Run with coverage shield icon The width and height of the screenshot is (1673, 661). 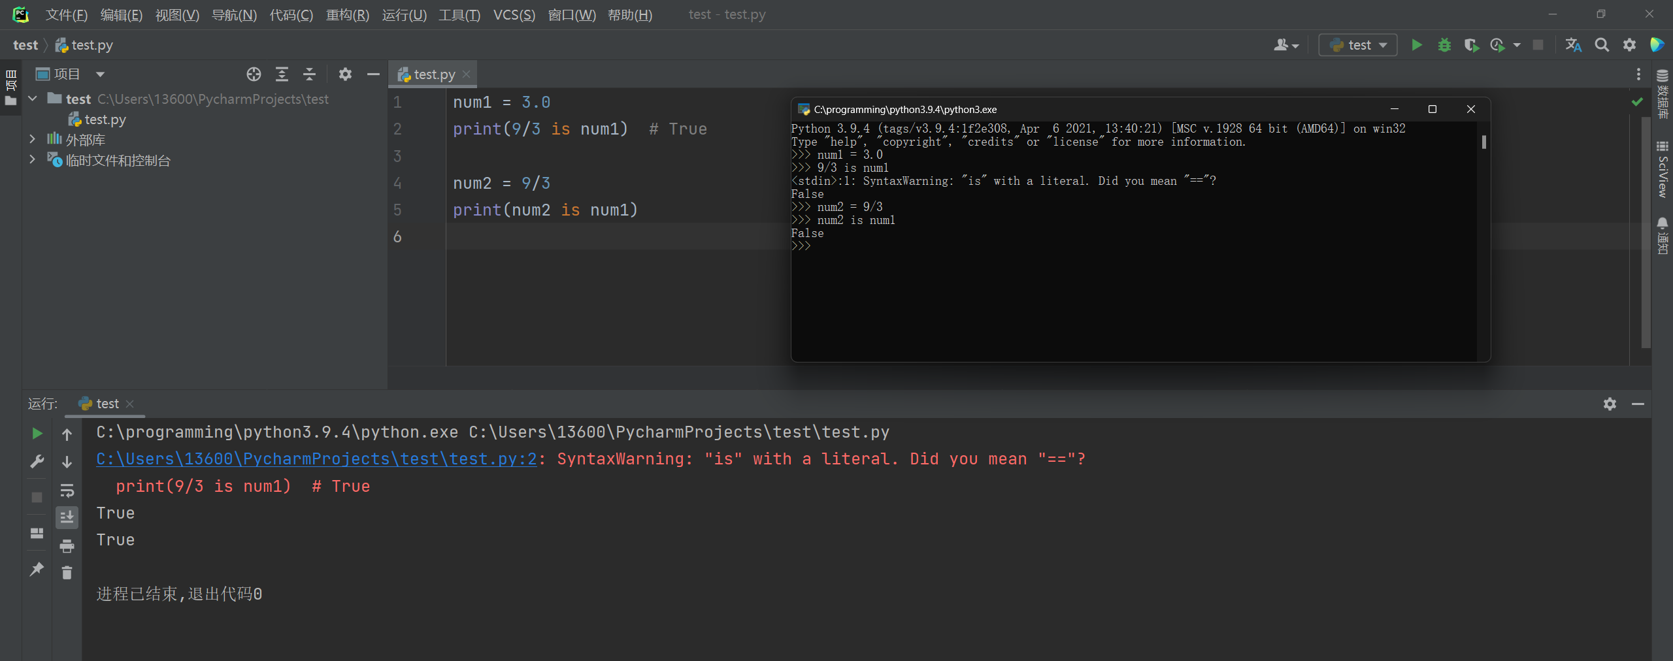coord(1471,45)
